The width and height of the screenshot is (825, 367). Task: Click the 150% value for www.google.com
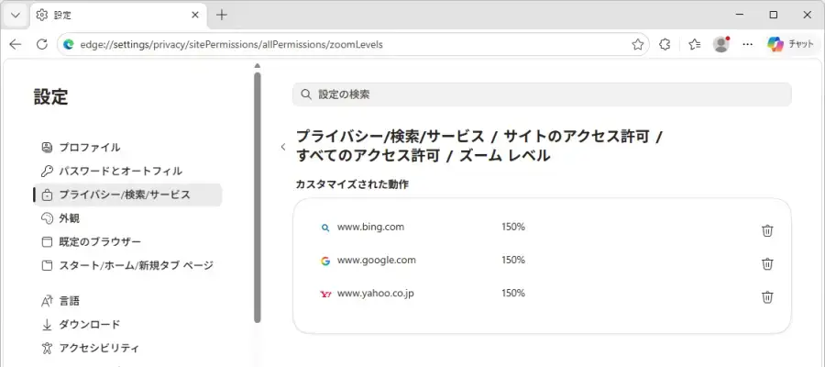[513, 261]
